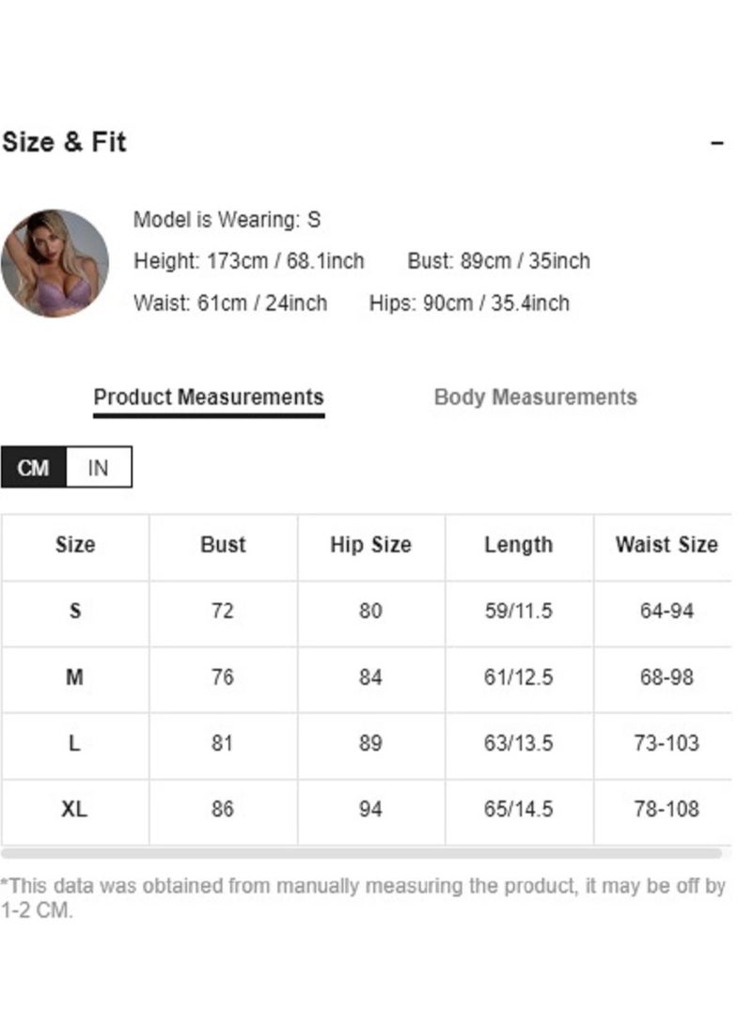This screenshot has width=752, height=1026.
Task: Select the S size row label
Action: 75,611
